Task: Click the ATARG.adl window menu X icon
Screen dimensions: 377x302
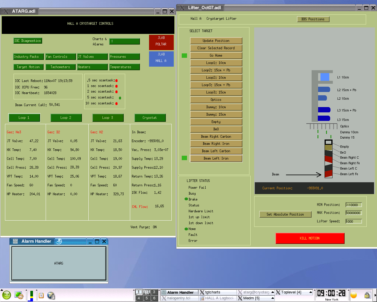Action: pyautogui.click(x=6, y=11)
